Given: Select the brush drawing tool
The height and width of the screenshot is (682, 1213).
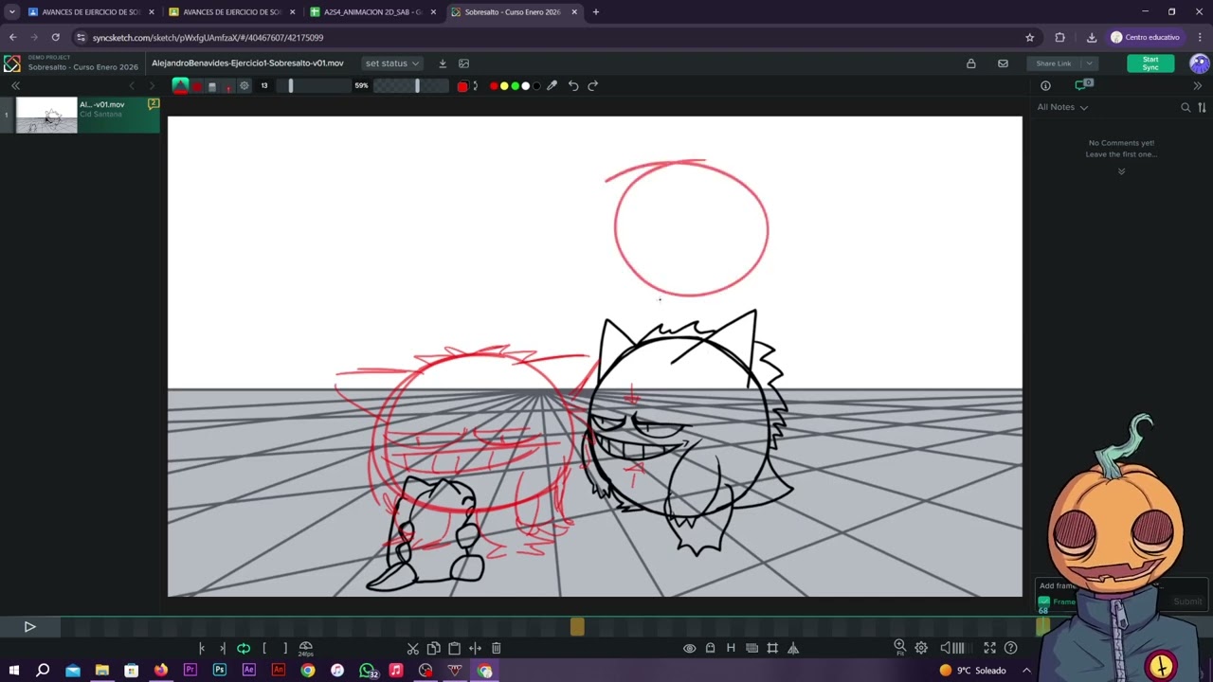Looking at the screenshot, I should (180, 85).
